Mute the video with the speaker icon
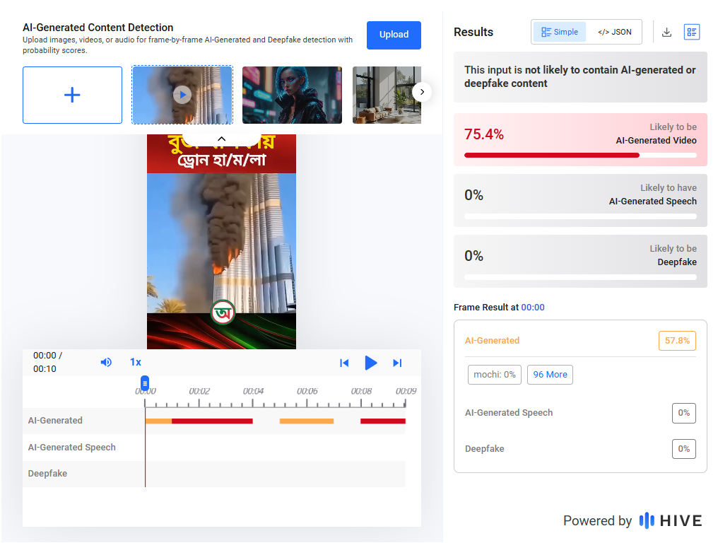The image size is (718, 543). (x=106, y=362)
